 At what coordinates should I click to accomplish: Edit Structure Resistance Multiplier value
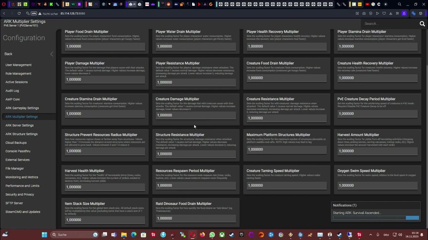pos(196,154)
